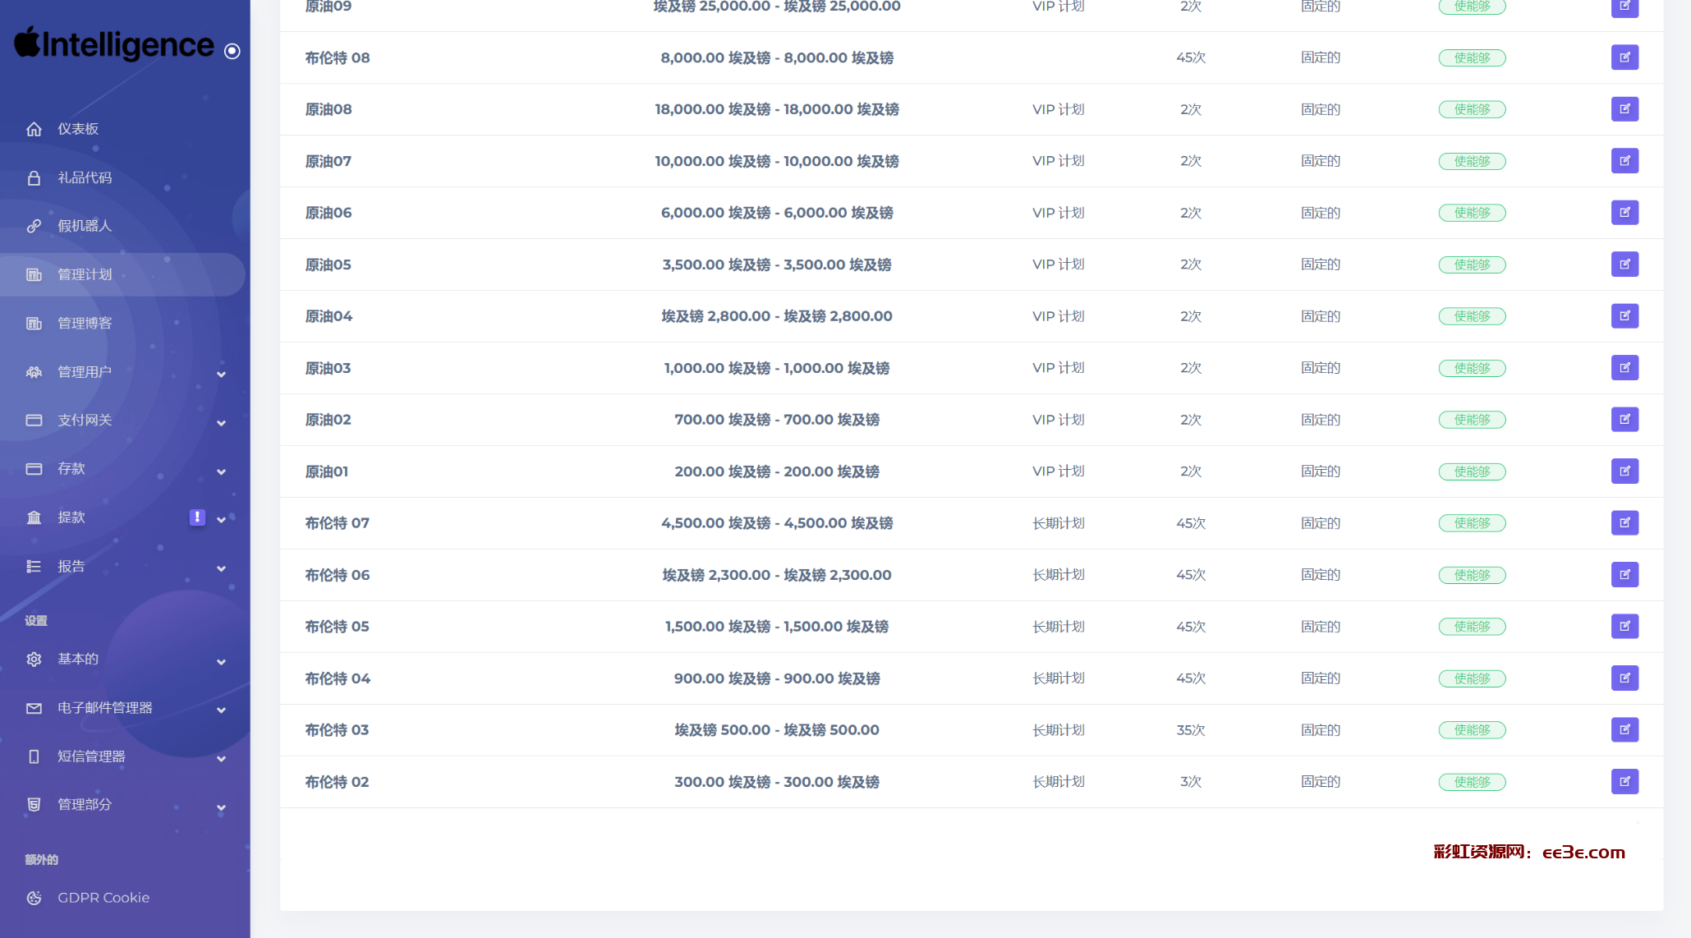
Task: Expand the 提款 submenu chevron
Action: click(221, 519)
